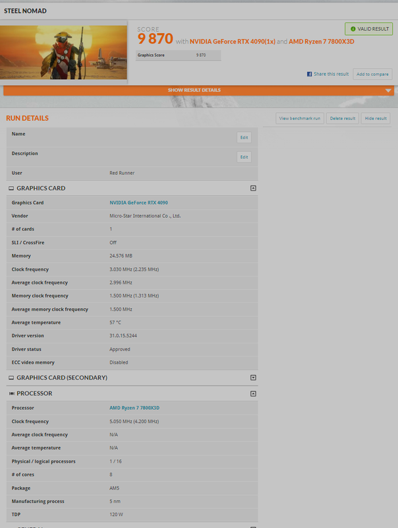
Task: Click memory clock 1.500 MHz (1.313 MHz)
Action: (134, 296)
